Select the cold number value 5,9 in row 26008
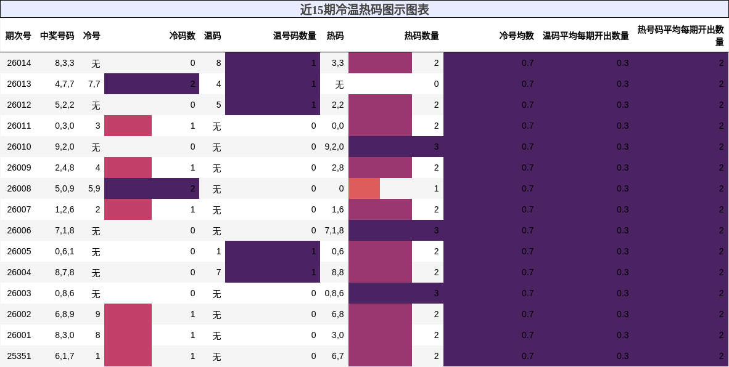Viewport: 729px width, 367px height. point(93,188)
